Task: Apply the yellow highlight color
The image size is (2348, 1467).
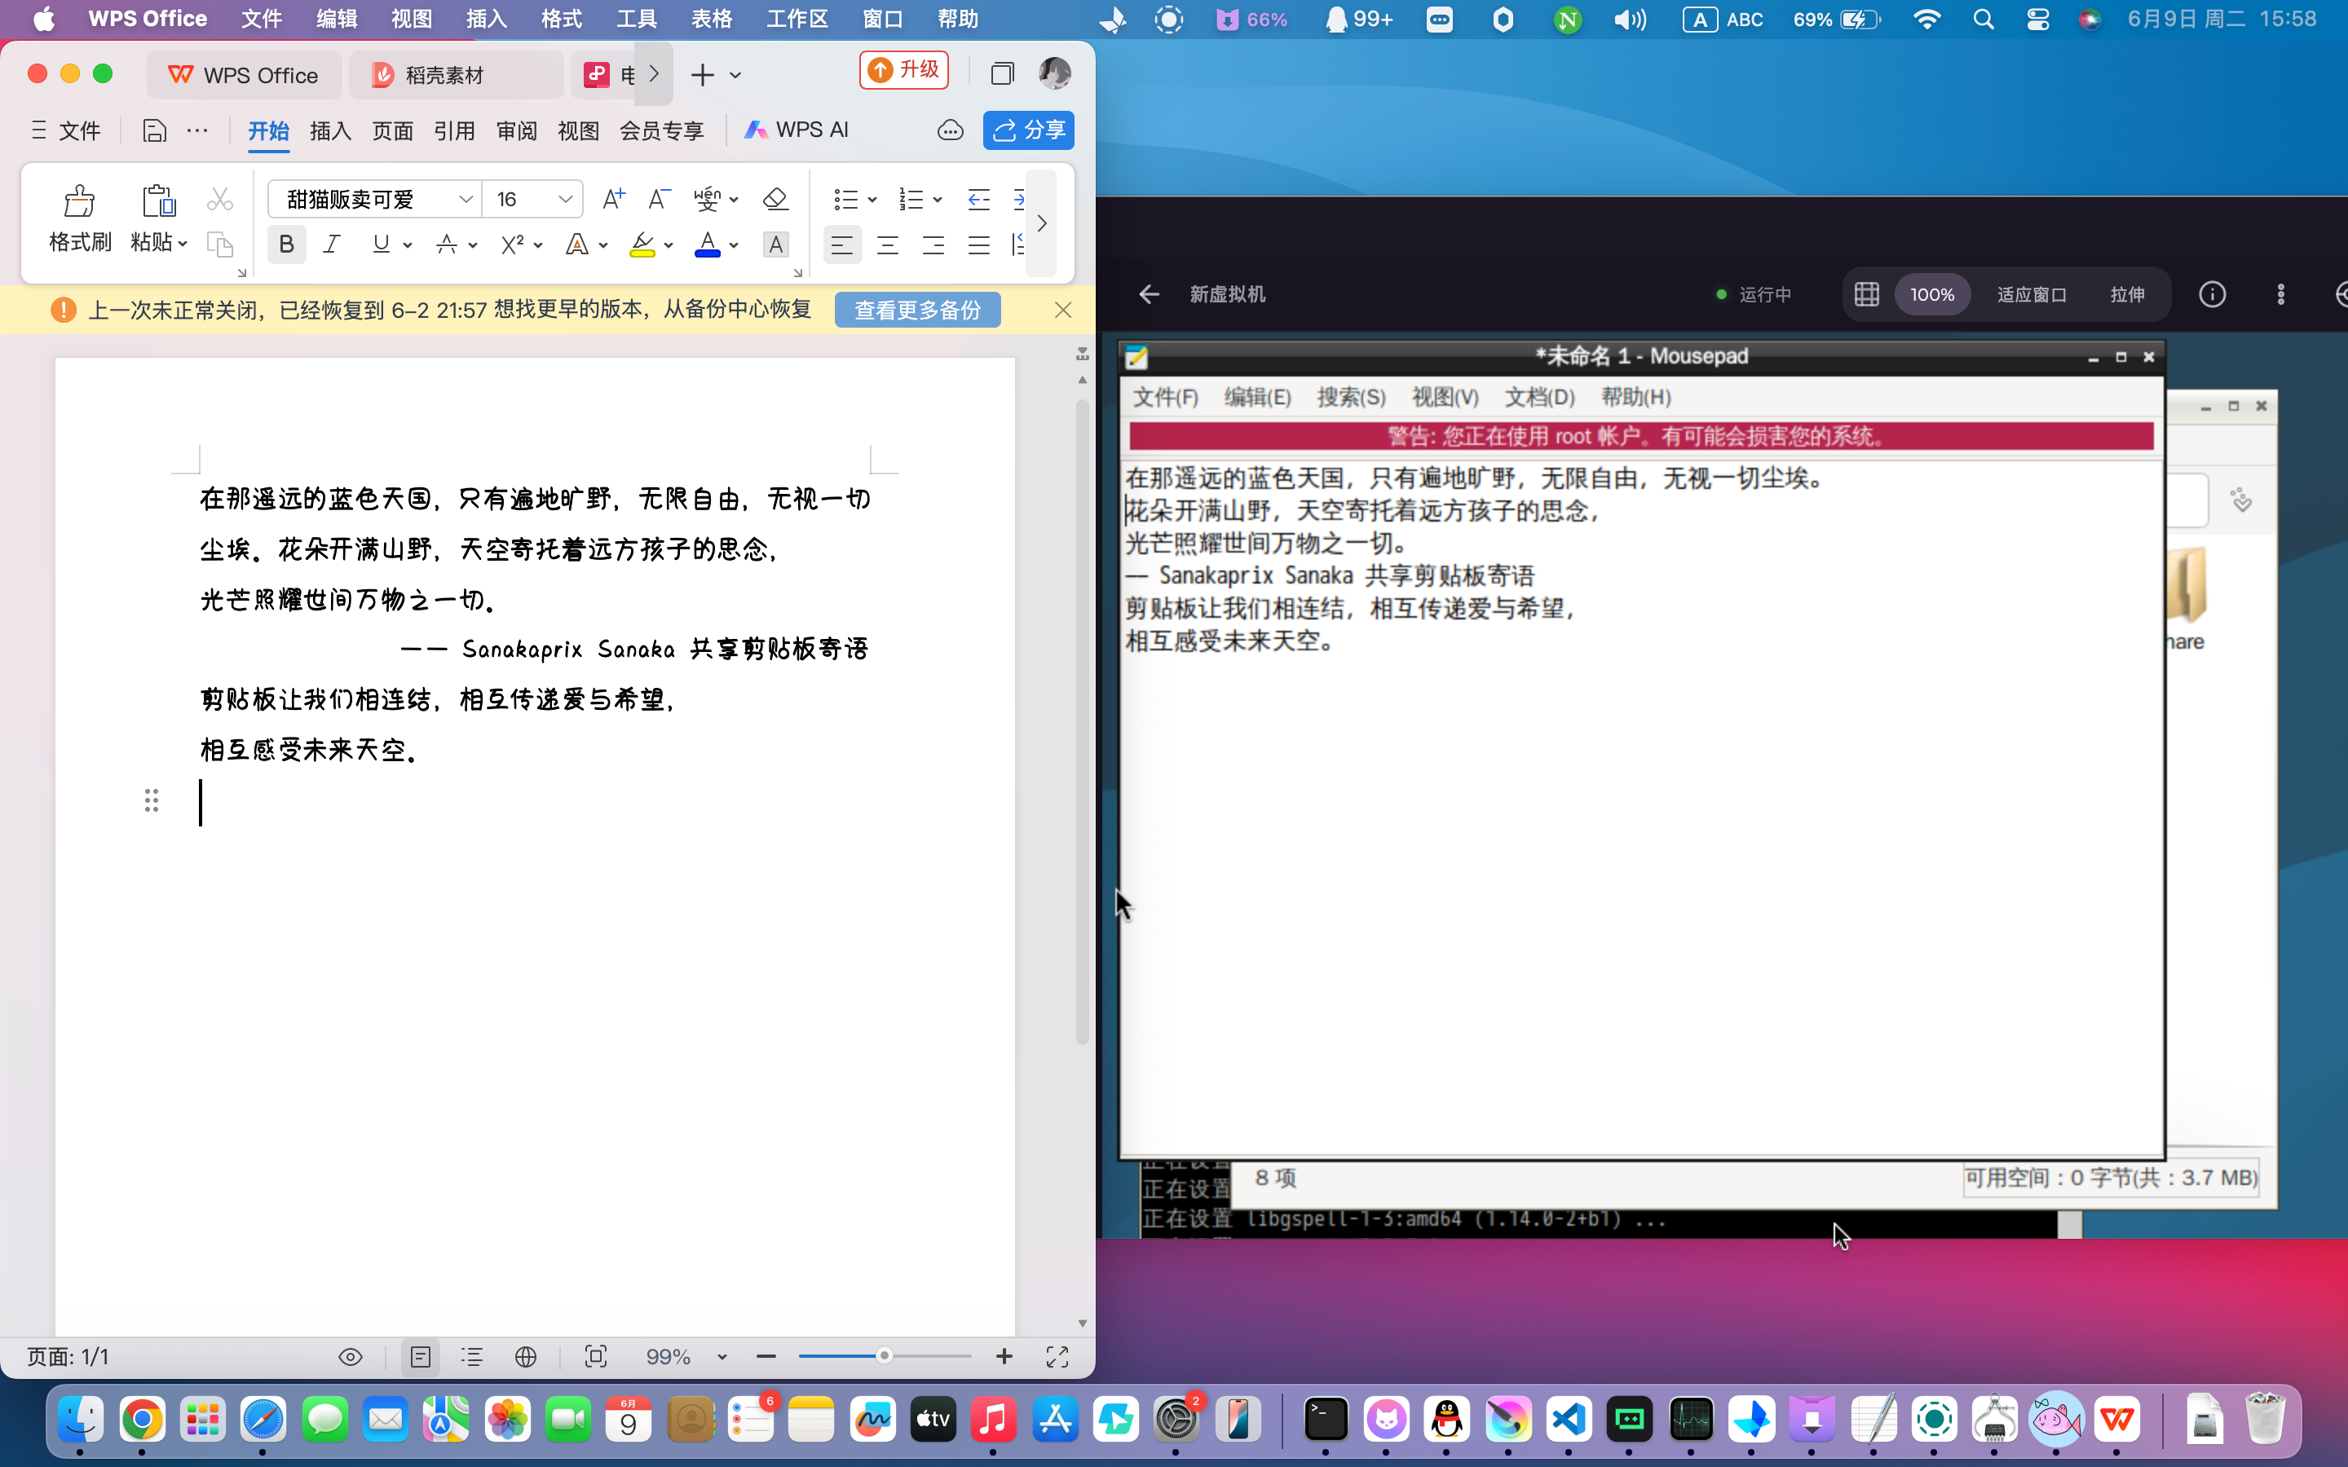Action: pyautogui.click(x=642, y=244)
